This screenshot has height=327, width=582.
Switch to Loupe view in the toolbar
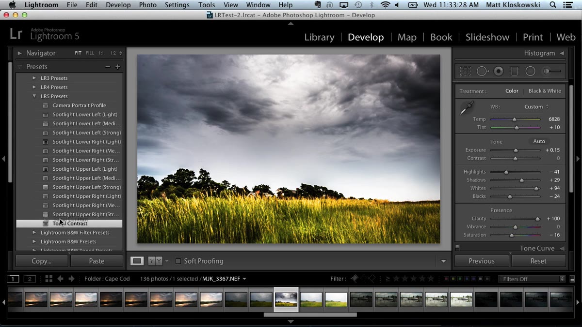(137, 261)
